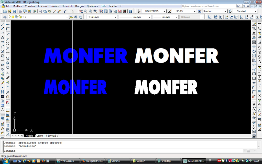262x164 pixels.
Task: Click the Cut scissors icon
Action: coord(40,11)
